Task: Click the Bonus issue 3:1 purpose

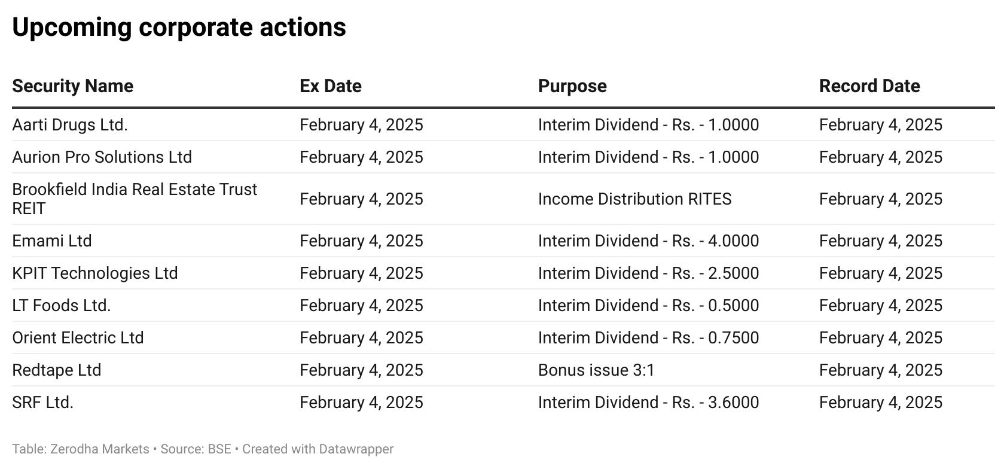Action: [x=596, y=370]
